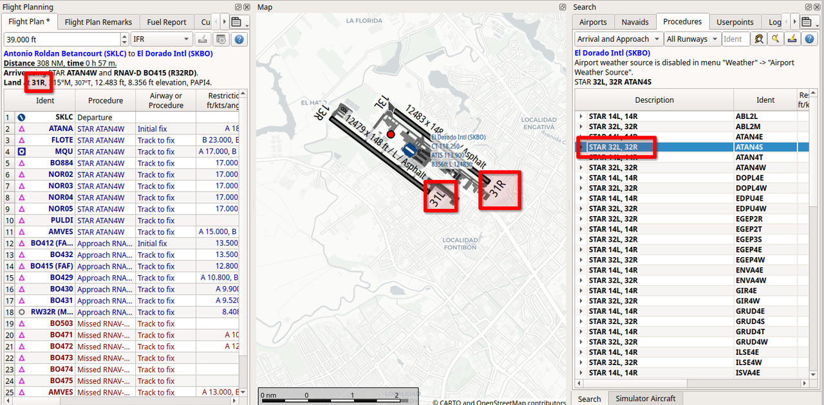
Task: Expand the EGEP2R STAR row
Action: (581, 219)
